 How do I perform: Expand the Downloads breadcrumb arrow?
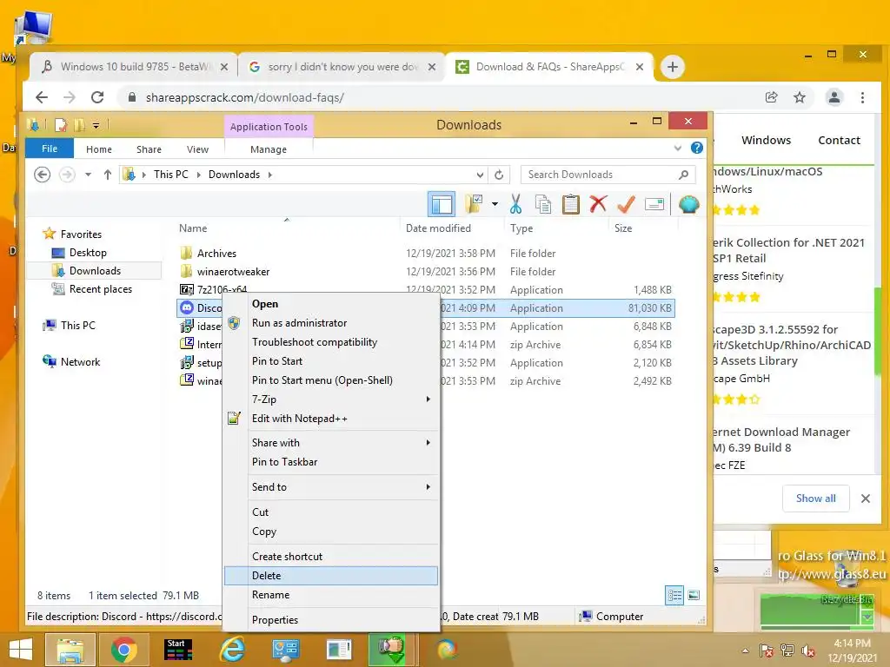270,175
